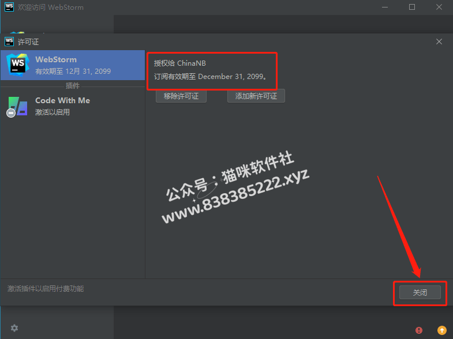Image resolution: width=453 pixels, height=339 pixels.
Task: Open the settings gear in the Welcome window
Action: click(x=14, y=328)
